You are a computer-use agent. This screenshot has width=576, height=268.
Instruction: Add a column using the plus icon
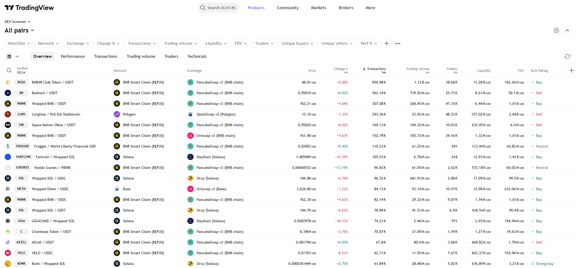572,70
